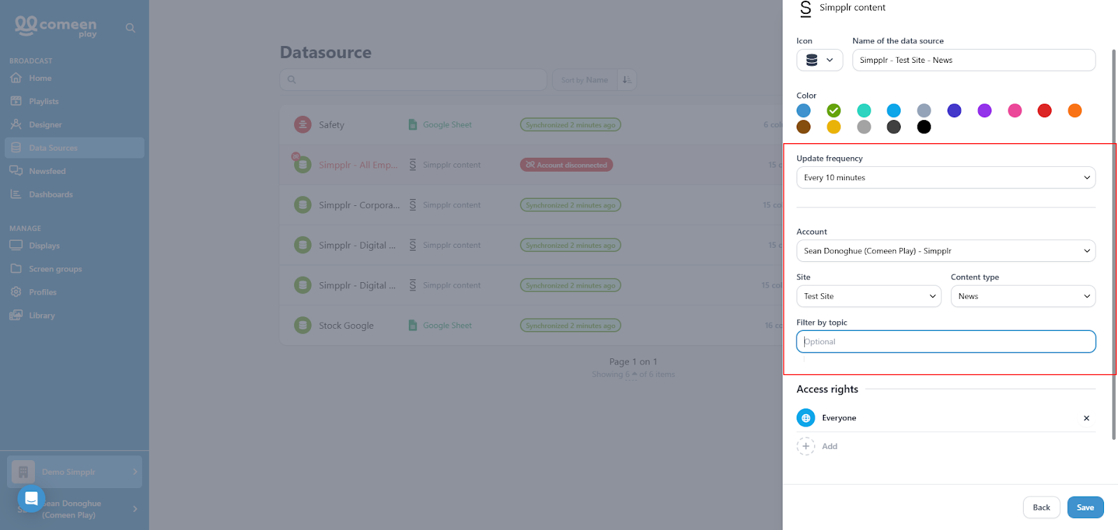Image resolution: width=1118 pixels, height=530 pixels.
Task: Click Google Sheet icon in Stock Google row
Action: (412, 325)
